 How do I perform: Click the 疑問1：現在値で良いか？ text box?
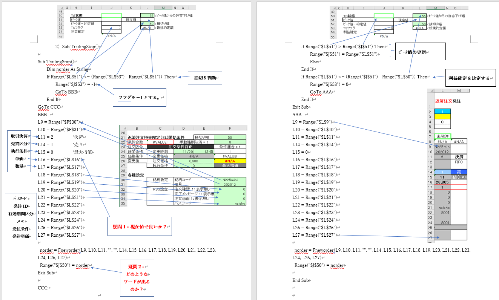click(x=139, y=227)
